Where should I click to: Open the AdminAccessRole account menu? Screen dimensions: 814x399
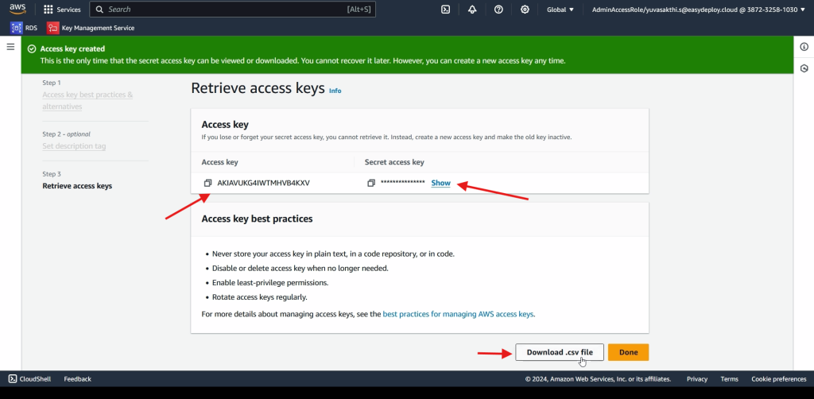coord(699,10)
